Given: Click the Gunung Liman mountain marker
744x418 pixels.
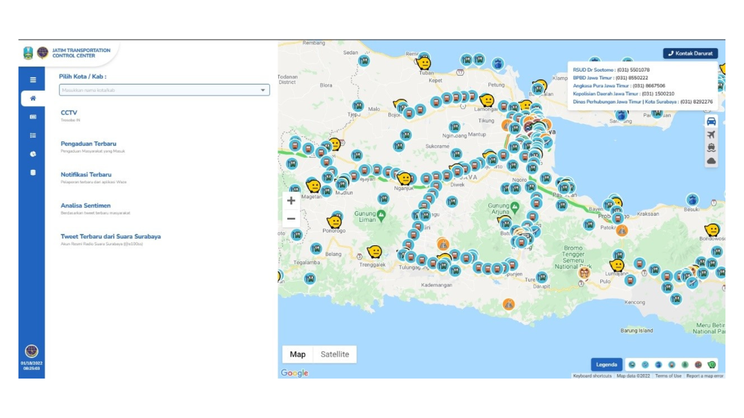Looking at the screenshot, I should pos(381,215).
